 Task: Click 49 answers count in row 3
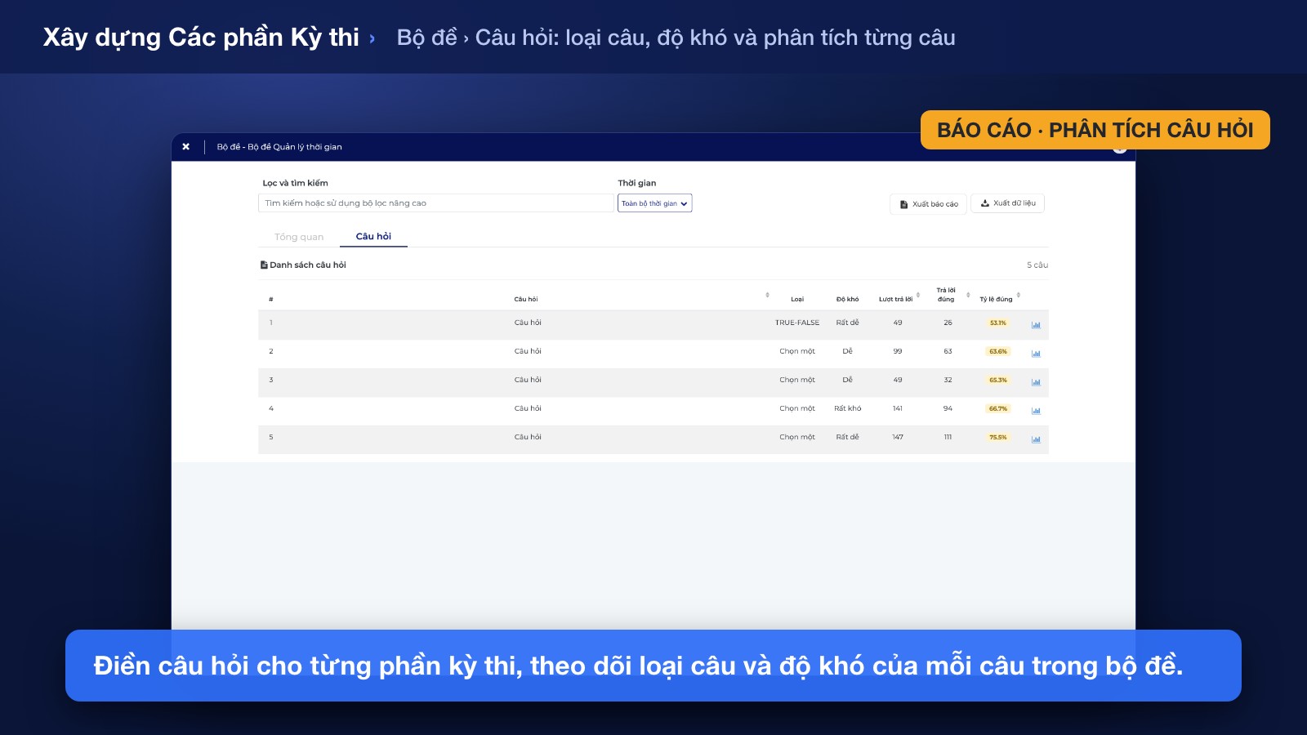[898, 380]
